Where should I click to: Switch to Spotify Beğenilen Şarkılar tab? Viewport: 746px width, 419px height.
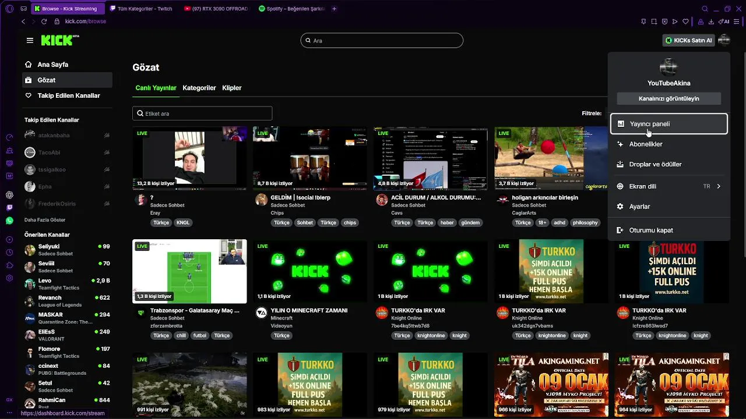point(291,9)
